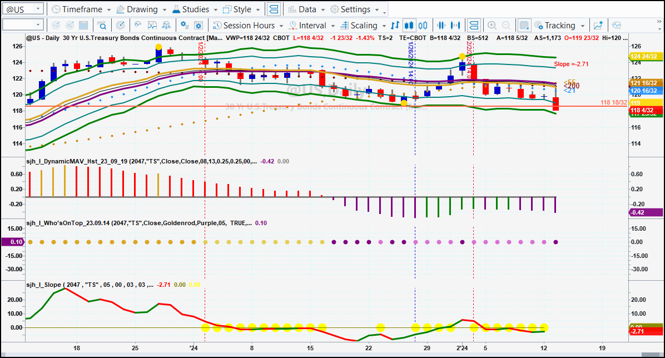This screenshot has width=665, height=358.
Task: Click the Data bar chart icon
Action: (x=292, y=9)
